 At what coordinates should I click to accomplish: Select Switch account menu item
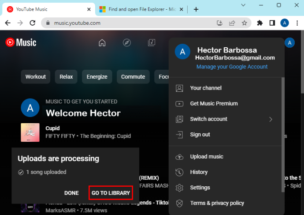tap(225, 119)
